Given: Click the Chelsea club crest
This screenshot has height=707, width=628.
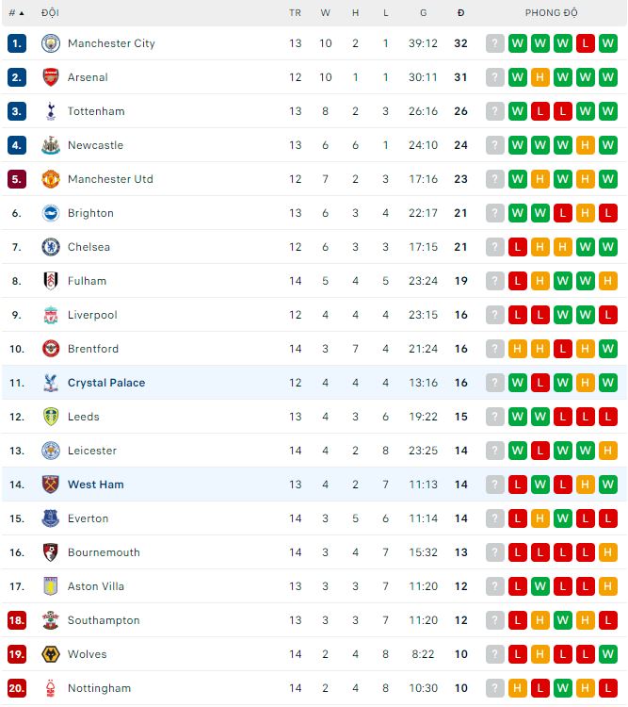Looking at the screenshot, I should pyautogui.click(x=51, y=247).
